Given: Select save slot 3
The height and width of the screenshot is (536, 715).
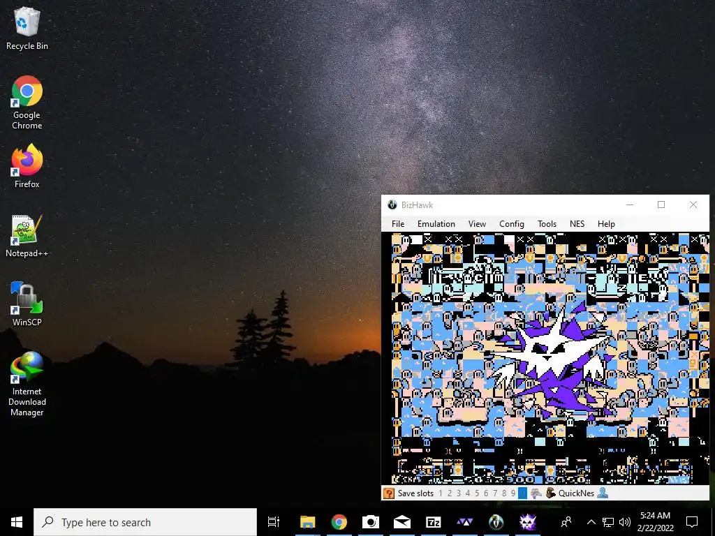Looking at the screenshot, I should pos(459,493).
